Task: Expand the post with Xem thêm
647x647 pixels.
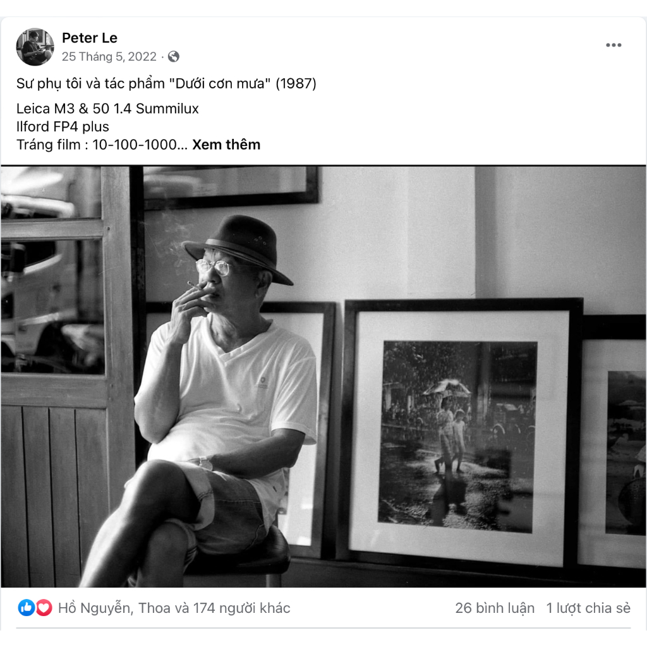Action: click(226, 145)
